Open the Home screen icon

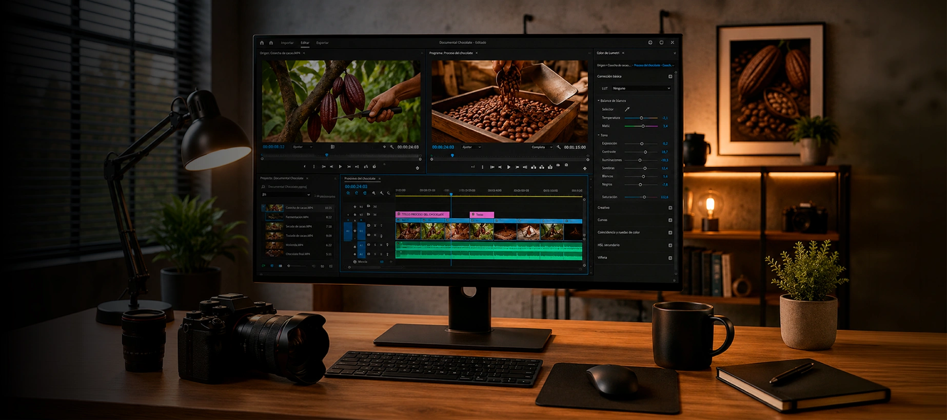tap(262, 43)
